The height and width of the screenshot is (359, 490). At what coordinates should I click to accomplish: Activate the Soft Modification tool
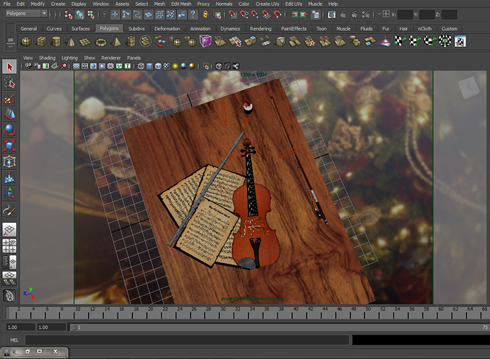click(9, 177)
